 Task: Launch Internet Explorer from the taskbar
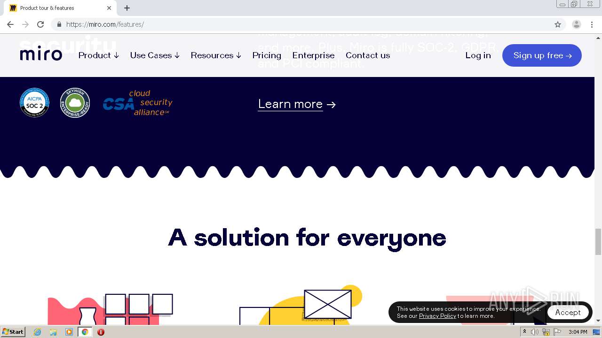pyautogui.click(x=38, y=332)
